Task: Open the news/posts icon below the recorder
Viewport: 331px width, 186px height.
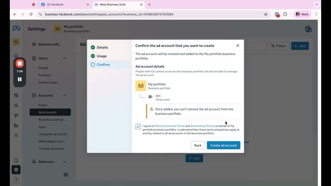Action: pos(16,95)
